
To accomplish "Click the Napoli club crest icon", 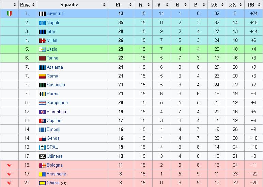I will (x=42, y=23).
